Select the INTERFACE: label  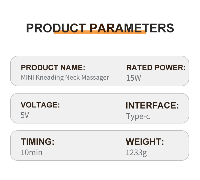[152, 105]
